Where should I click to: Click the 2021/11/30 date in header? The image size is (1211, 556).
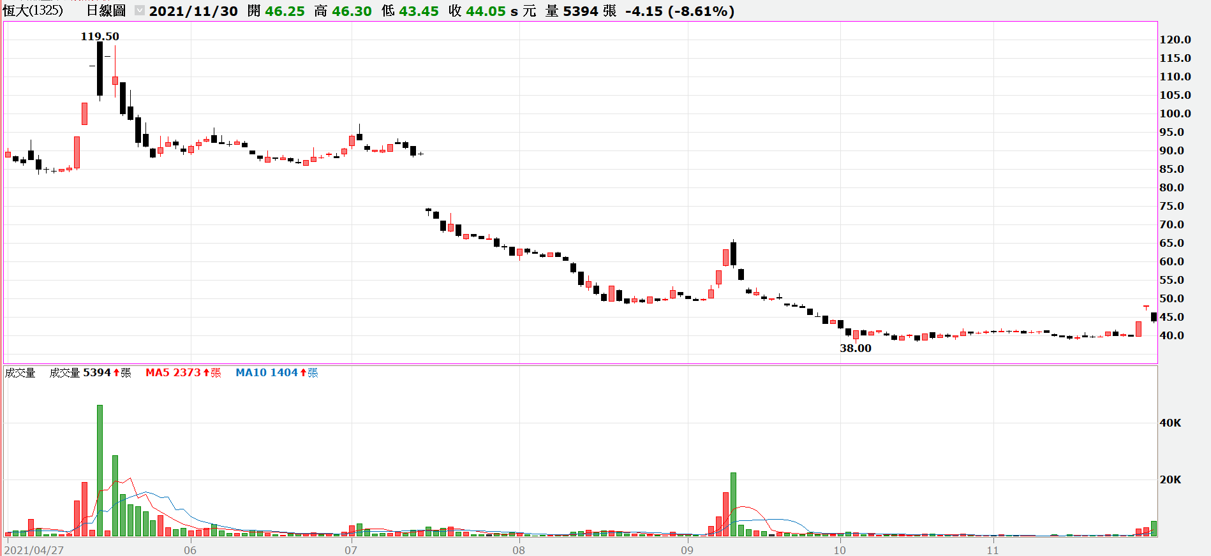(x=193, y=11)
